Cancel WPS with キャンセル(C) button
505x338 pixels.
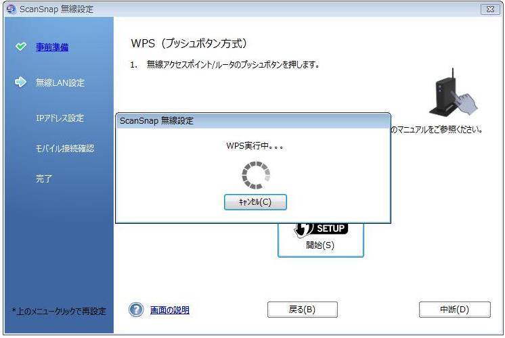[x=255, y=202]
